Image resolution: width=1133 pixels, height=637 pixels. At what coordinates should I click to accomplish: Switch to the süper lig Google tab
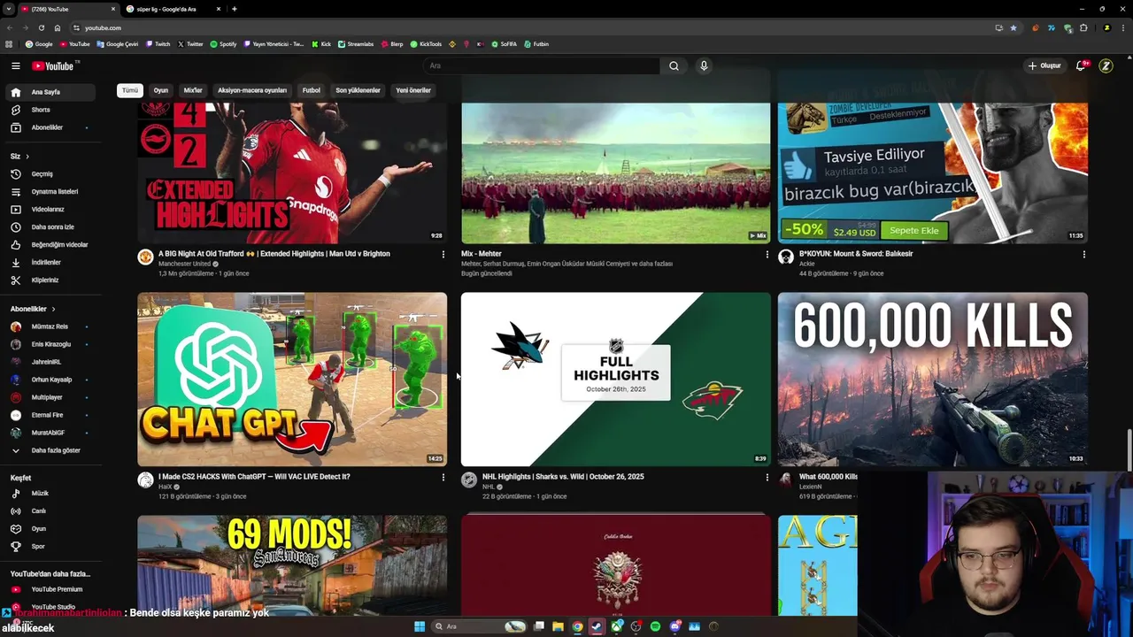(173, 9)
